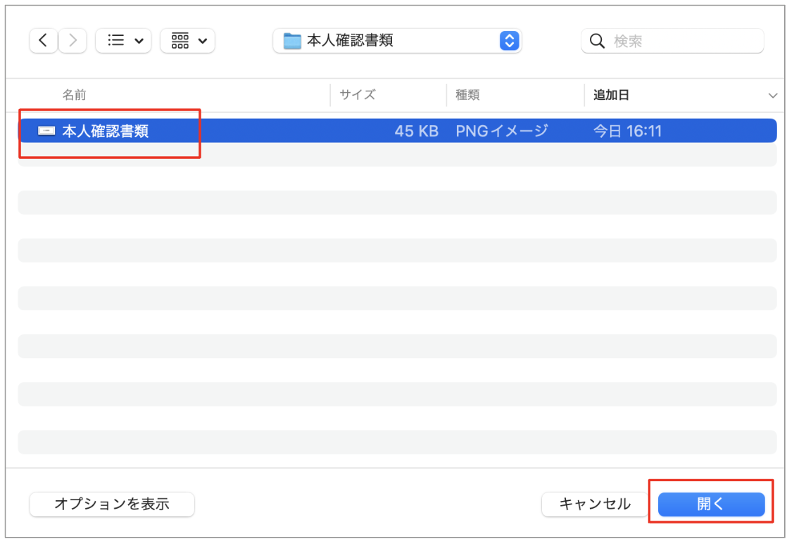
Task: Open the grid grouping options dropdown
Action: (187, 41)
